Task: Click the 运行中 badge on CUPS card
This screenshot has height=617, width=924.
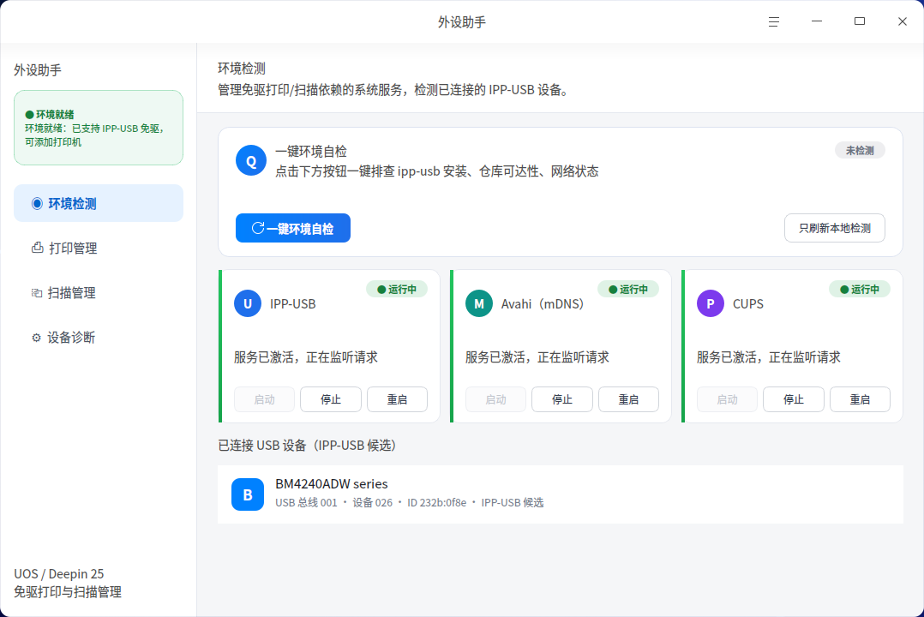Action: tap(859, 290)
